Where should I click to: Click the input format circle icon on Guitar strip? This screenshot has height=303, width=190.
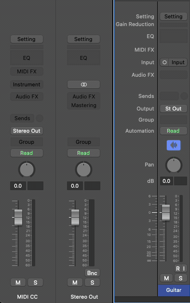coord(164,63)
